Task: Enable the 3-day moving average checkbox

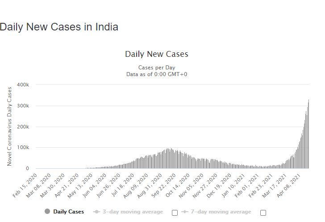Action: pyautogui.click(x=175, y=213)
